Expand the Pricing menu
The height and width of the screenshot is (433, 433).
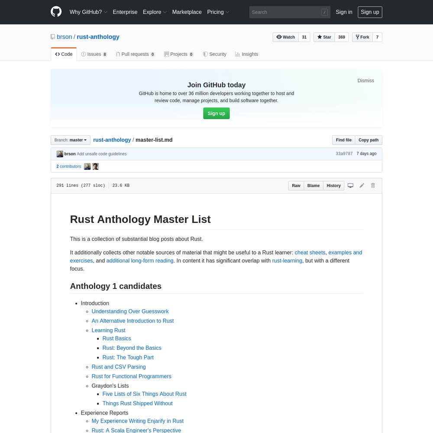pyautogui.click(x=218, y=12)
